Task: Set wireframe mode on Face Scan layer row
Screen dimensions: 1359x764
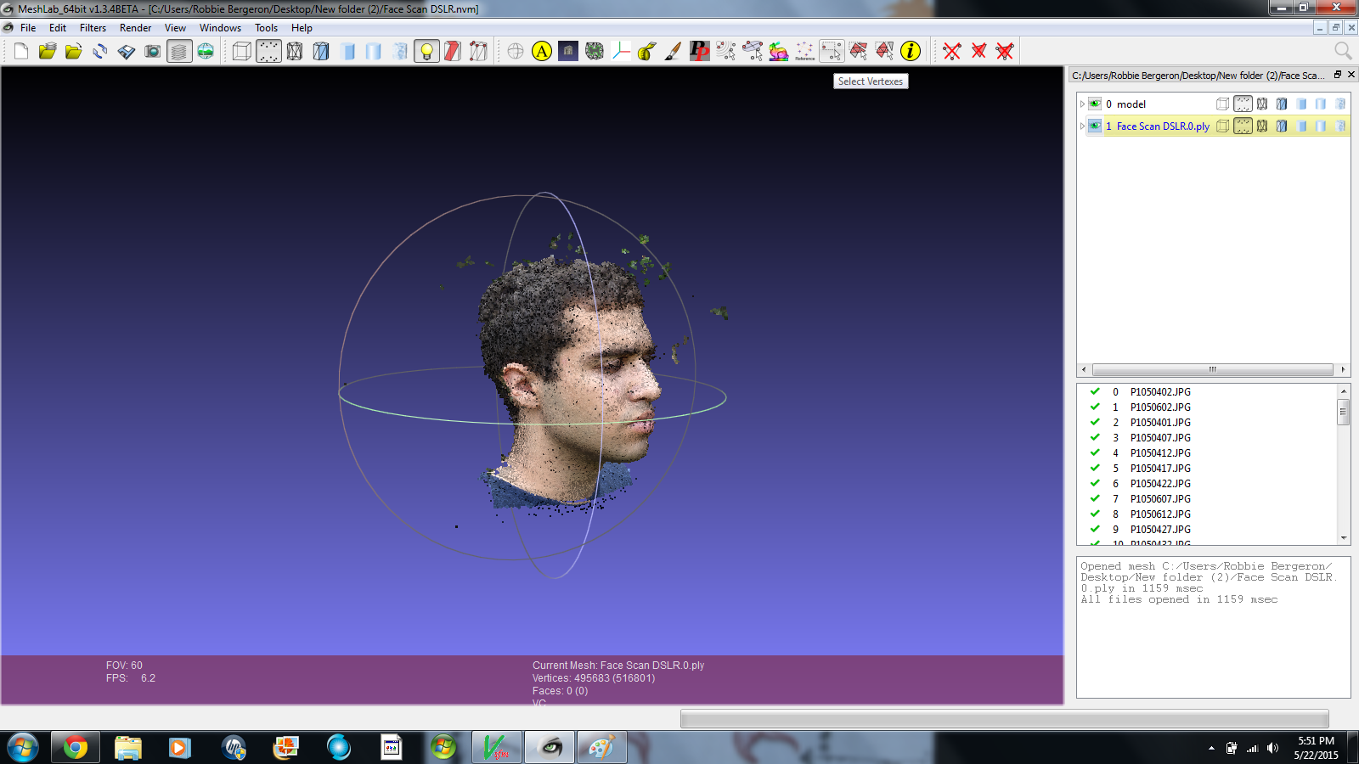Action: coord(1262,126)
